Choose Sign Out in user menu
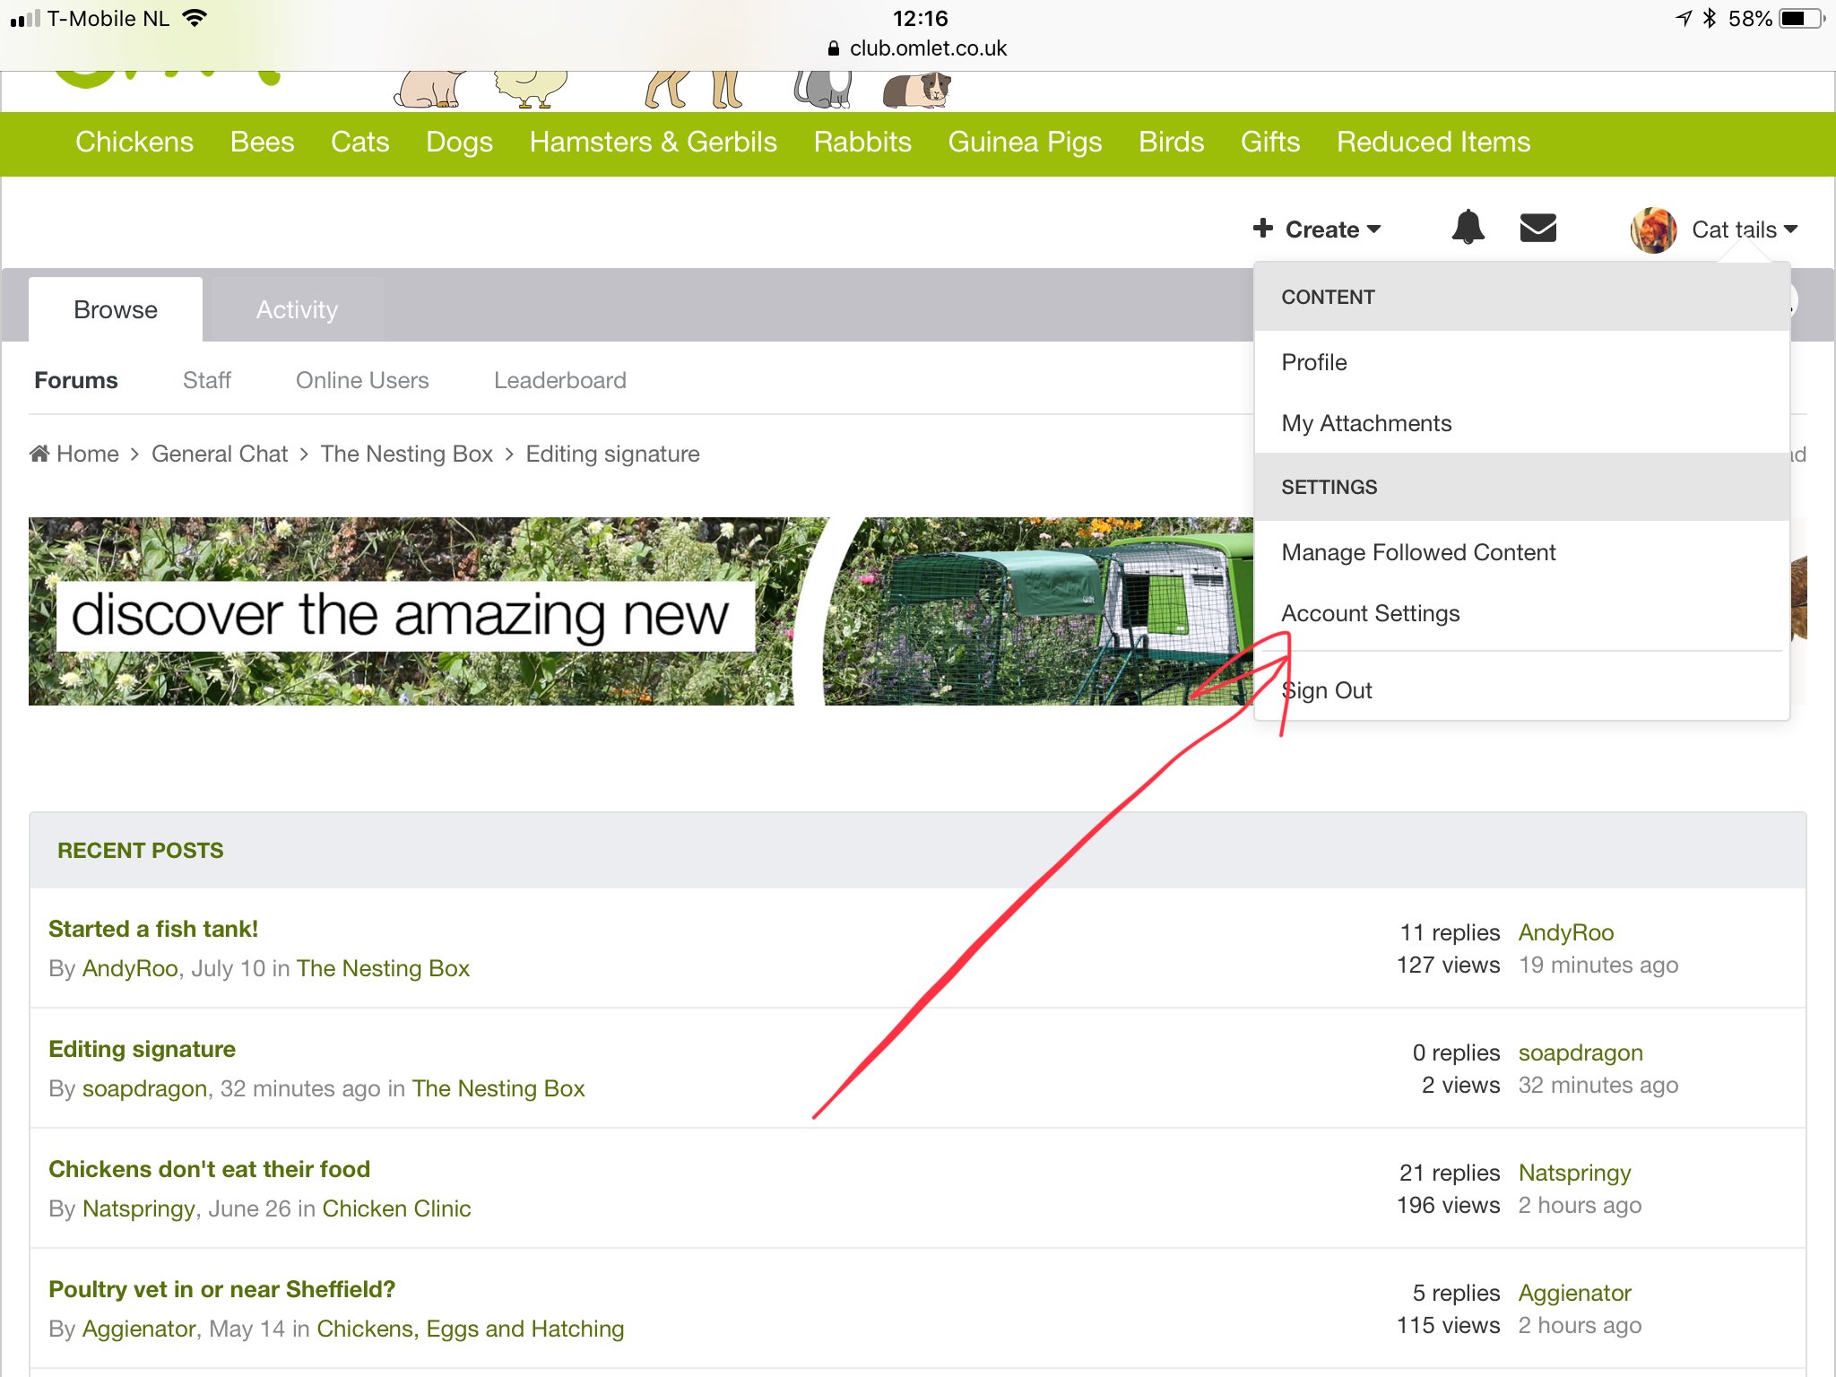 pos(1328,690)
